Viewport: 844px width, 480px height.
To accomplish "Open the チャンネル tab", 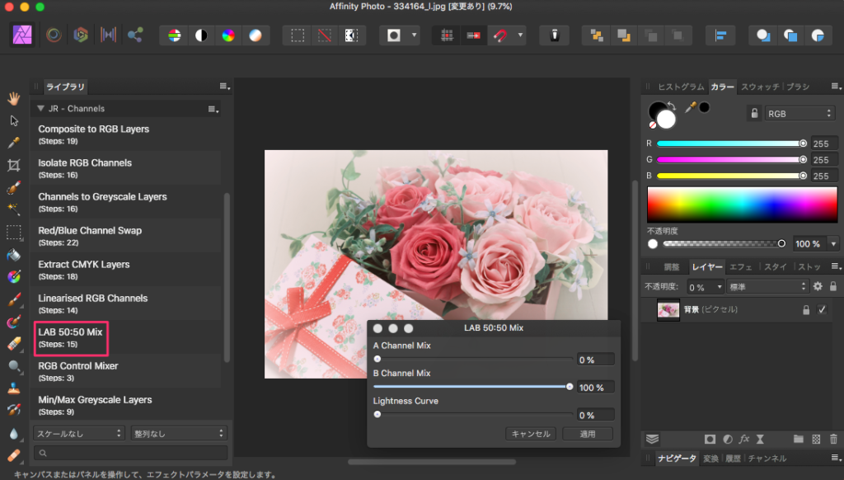I will click(x=767, y=459).
